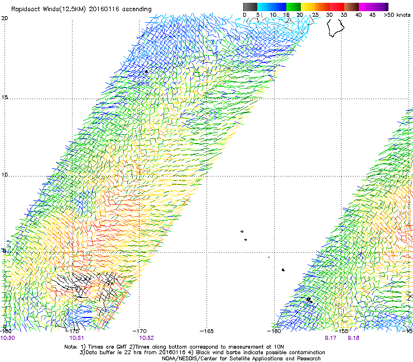
Task: Click the "35" legend label
Action: [344, 14]
